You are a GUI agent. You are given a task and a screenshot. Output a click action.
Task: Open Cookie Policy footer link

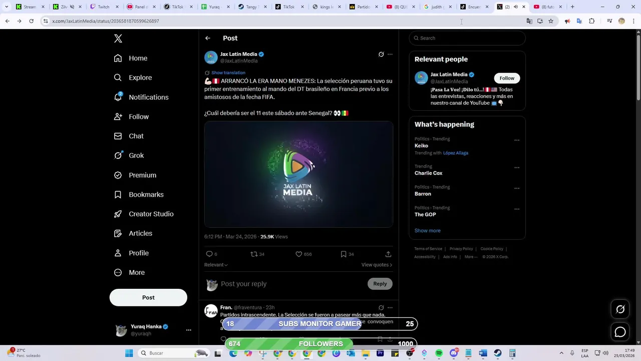pos(492,249)
